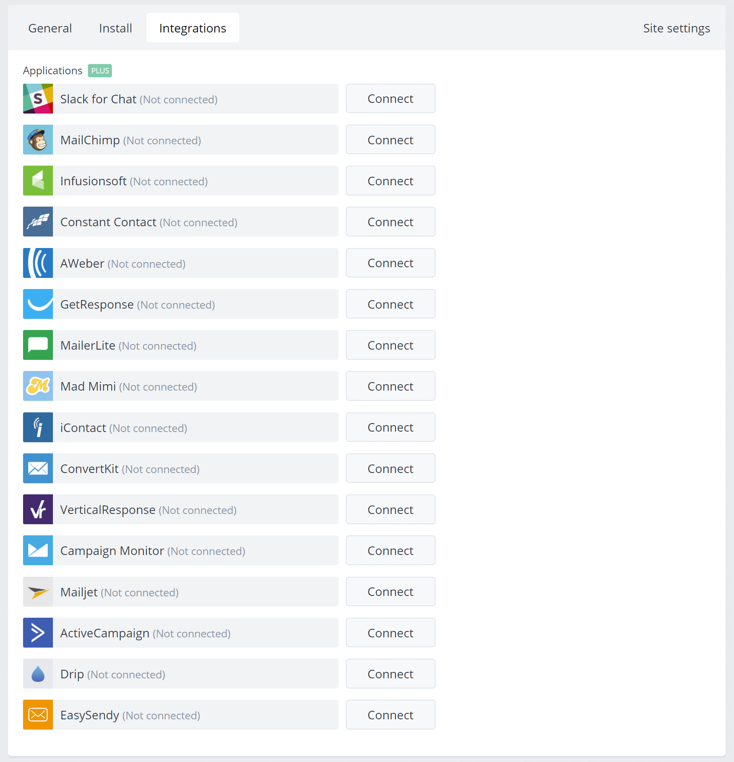Click the Constant Contact row label
This screenshot has height=762, width=734.
coord(149,222)
